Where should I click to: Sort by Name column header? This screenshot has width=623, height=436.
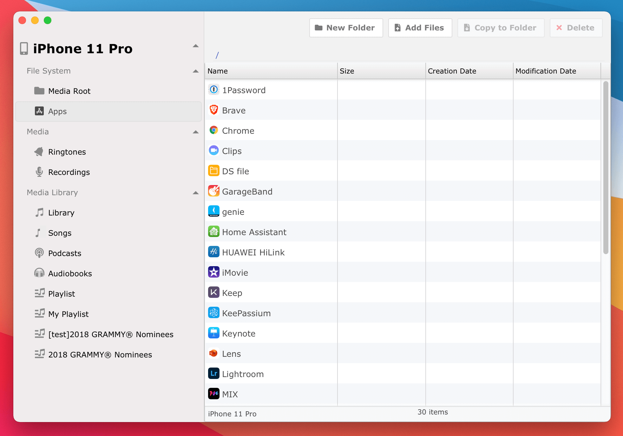(272, 71)
